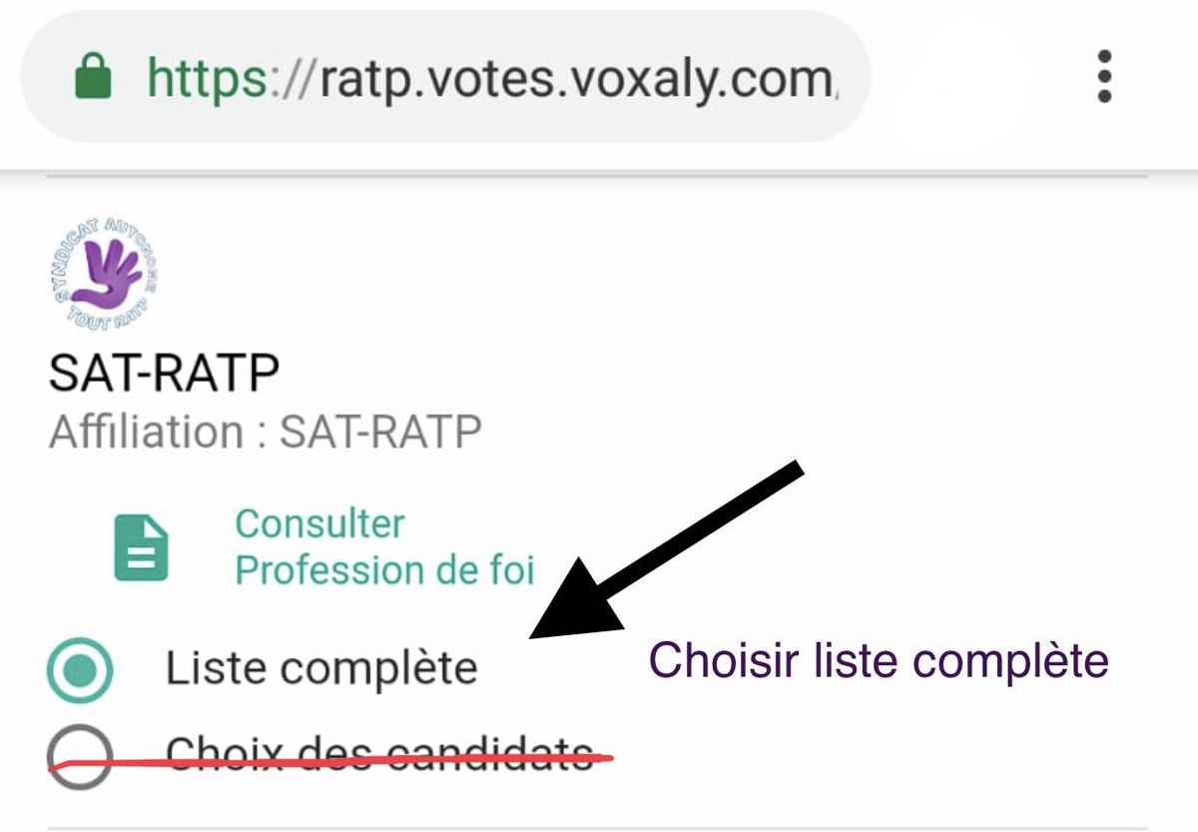Click Profession de foi text line
This screenshot has width=1198, height=832.
(x=384, y=570)
